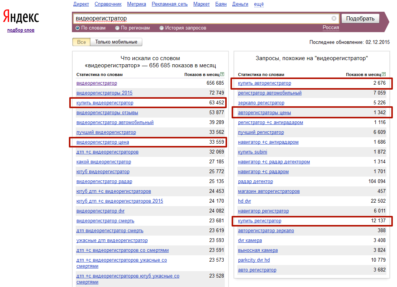Screen dimensions: 397x287
Task: Open 'Деньги' in the top menu
Action: tap(240, 4)
